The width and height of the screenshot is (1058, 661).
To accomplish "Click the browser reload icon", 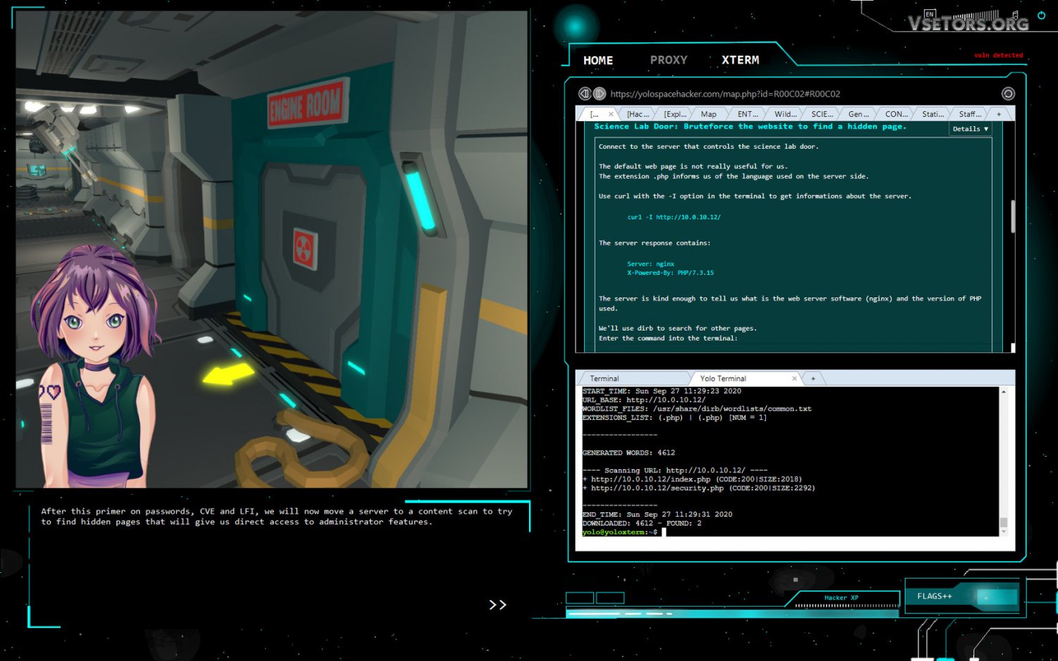I will [1008, 94].
